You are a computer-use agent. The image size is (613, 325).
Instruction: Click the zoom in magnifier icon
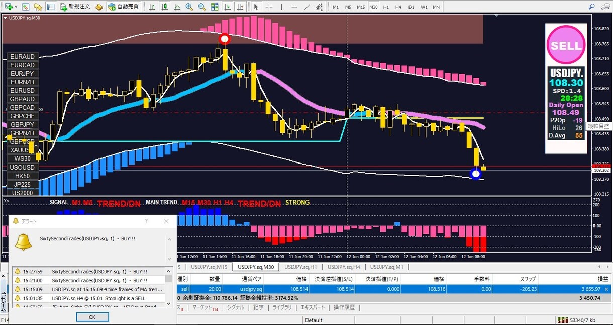(x=189, y=7)
